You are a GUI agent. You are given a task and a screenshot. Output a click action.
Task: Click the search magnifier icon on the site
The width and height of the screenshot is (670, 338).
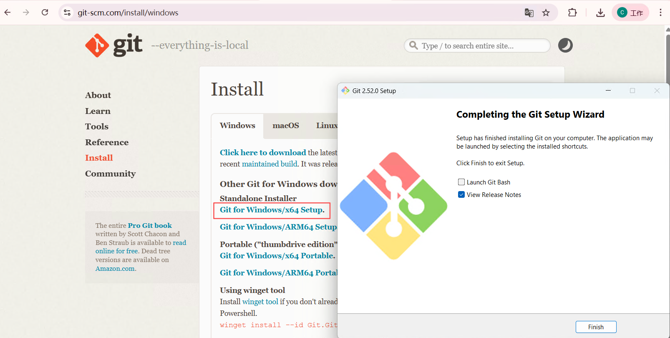(413, 45)
